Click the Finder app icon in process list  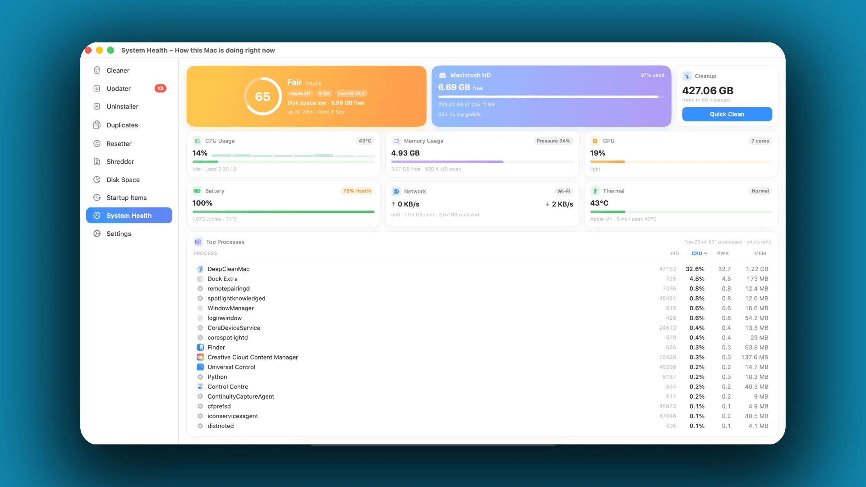[x=200, y=347]
